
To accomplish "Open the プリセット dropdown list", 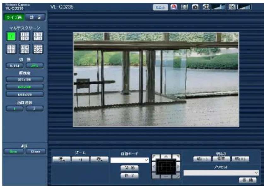I will (221, 173).
